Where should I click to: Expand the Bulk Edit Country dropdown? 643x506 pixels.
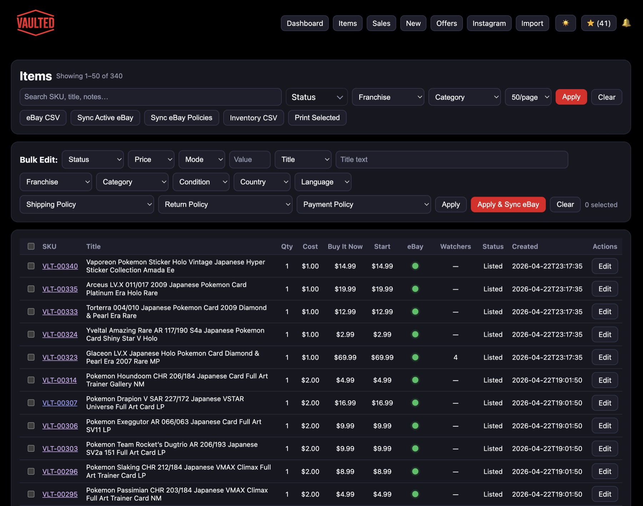262,182
